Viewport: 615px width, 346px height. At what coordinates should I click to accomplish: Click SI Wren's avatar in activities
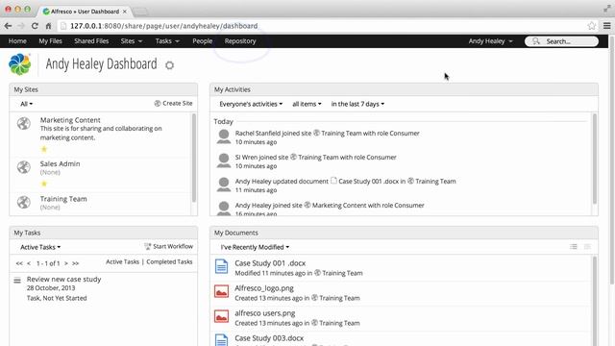pos(224,161)
